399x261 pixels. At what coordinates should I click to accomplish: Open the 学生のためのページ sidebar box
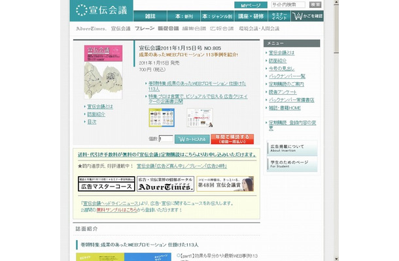tap(293, 163)
